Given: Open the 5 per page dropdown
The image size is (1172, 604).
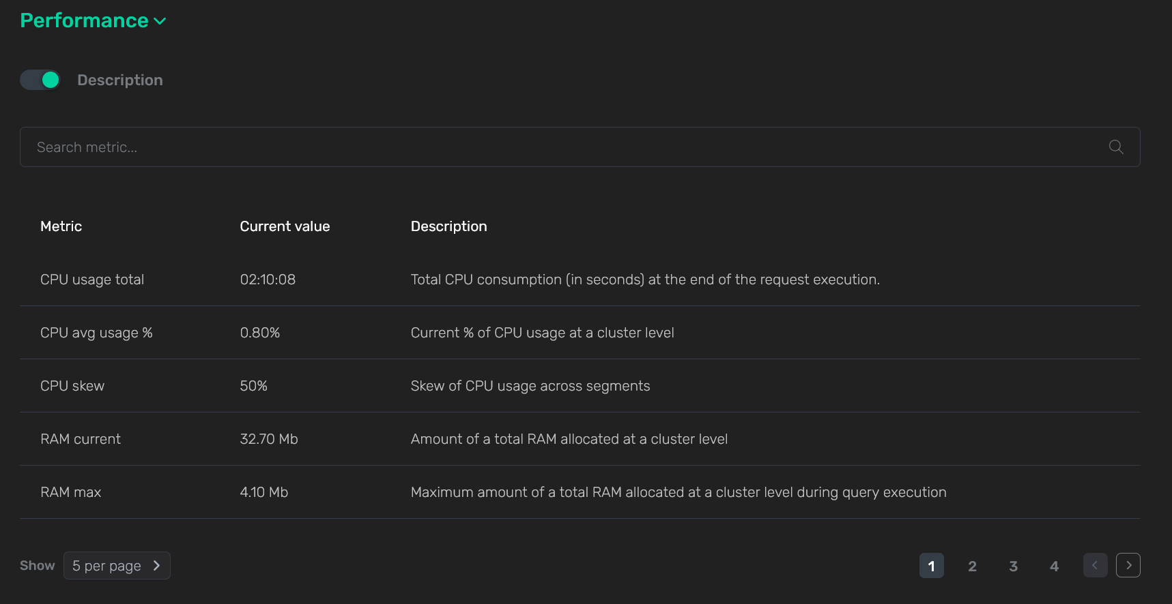Looking at the screenshot, I should 117,566.
